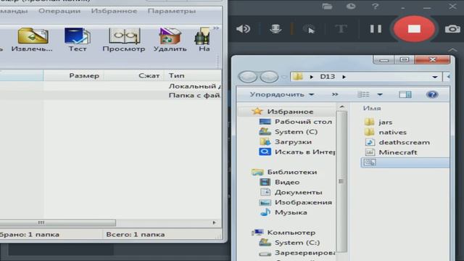This screenshot has height=261, width=464.
Task: Toggle system audio speaker icon in recorder
Action: tap(244, 29)
